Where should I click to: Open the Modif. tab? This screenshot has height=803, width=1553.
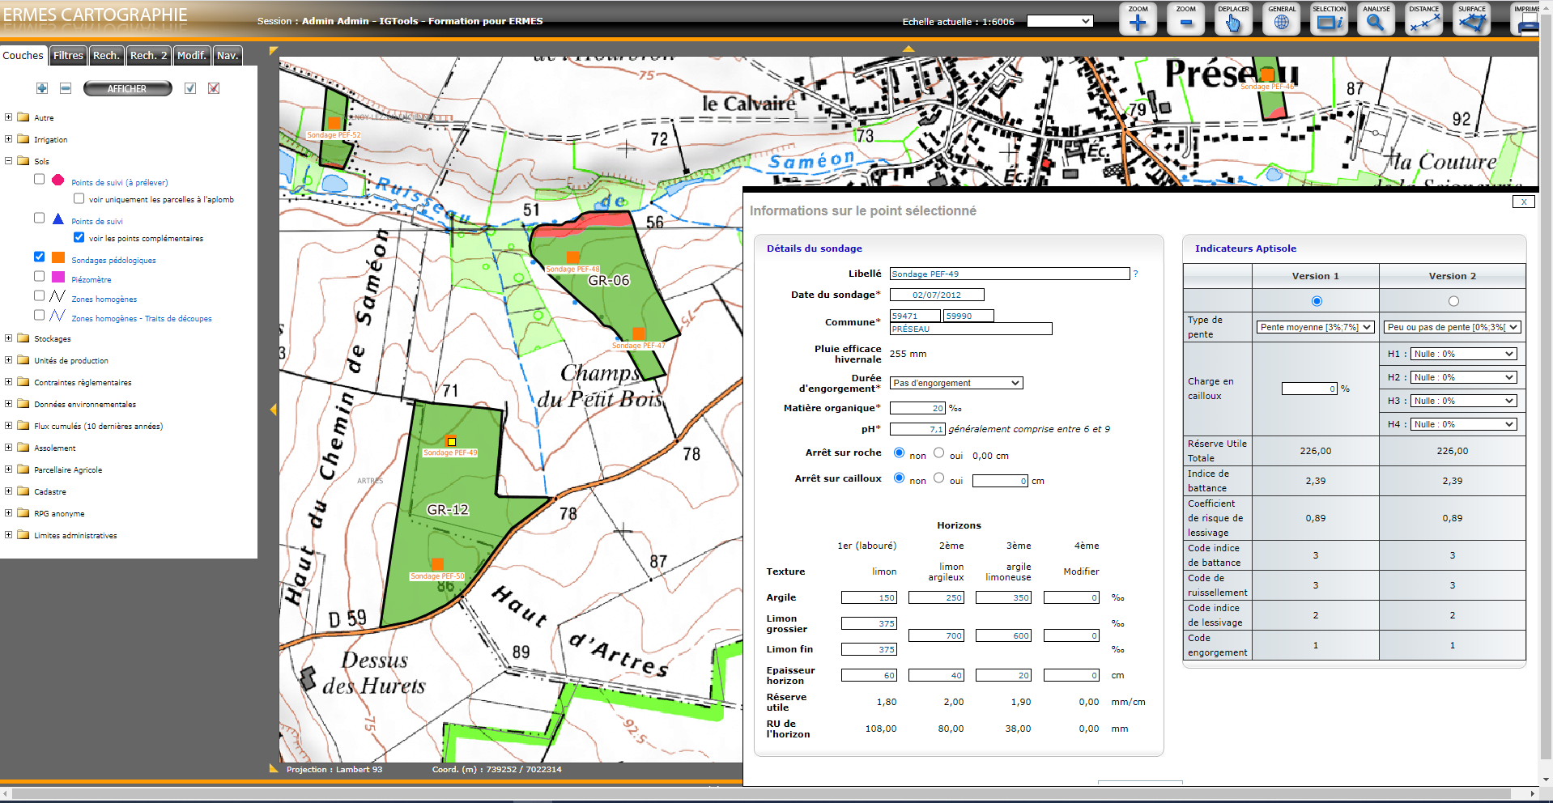pyautogui.click(x=192, y=56)
